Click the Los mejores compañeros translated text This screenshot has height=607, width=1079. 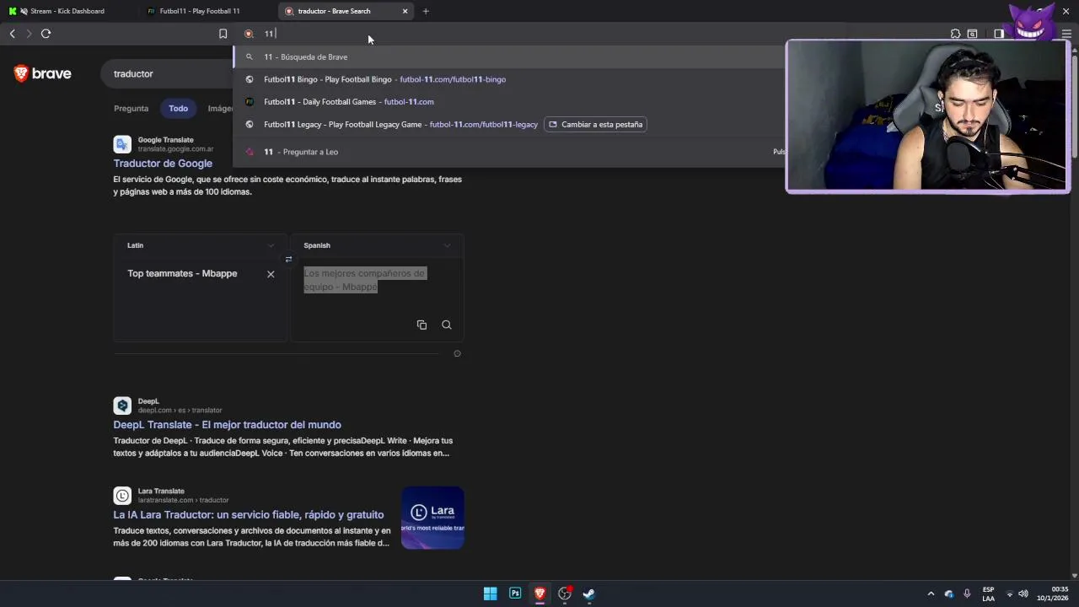[364, 280]
